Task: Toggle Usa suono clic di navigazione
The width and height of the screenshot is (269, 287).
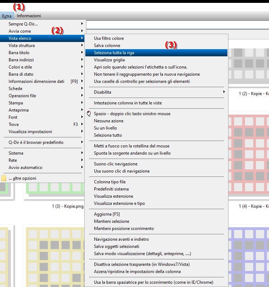Action: click(156, 171)
